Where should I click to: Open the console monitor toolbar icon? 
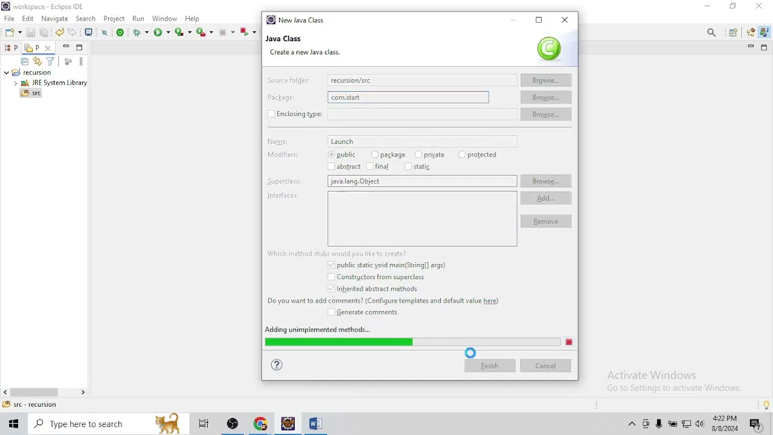point(89,33)
